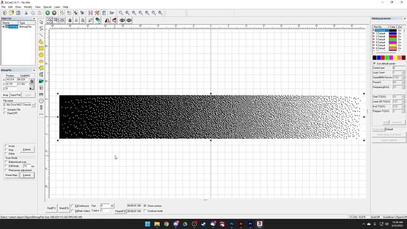
Task: Select the yellow Rectangle draw tool
Action: pyautogui.click(x=41, y=48)
